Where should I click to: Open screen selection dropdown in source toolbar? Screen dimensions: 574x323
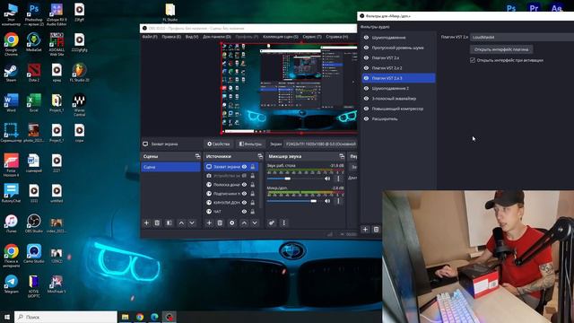point(320,144)
